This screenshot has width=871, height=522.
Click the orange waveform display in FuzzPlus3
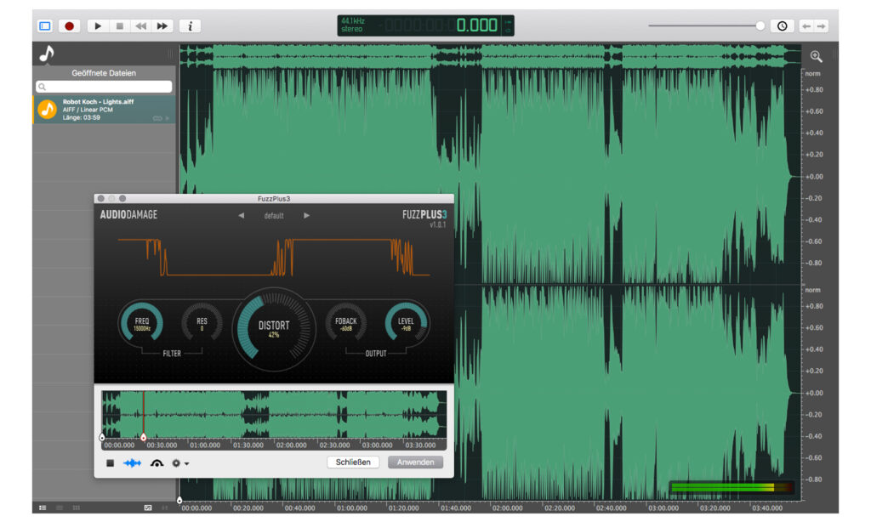(x=274, y=257)
